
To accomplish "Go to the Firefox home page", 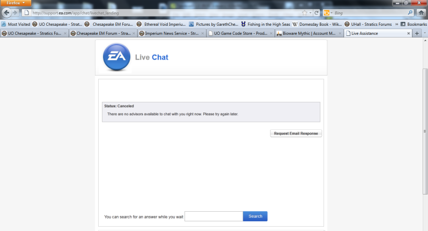I will click(x=421, y=13).
